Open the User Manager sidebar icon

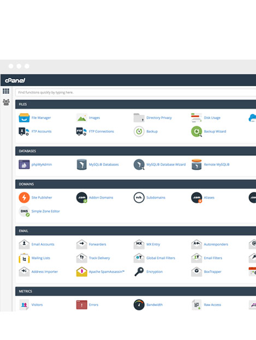(x=6, y=102)
